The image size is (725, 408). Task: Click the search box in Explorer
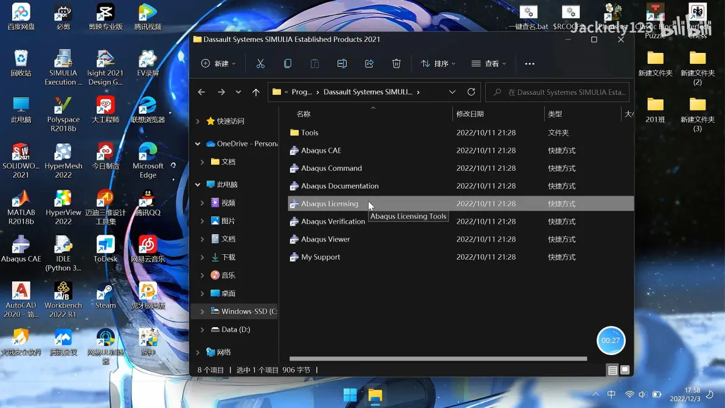click(x=558, y=92)
